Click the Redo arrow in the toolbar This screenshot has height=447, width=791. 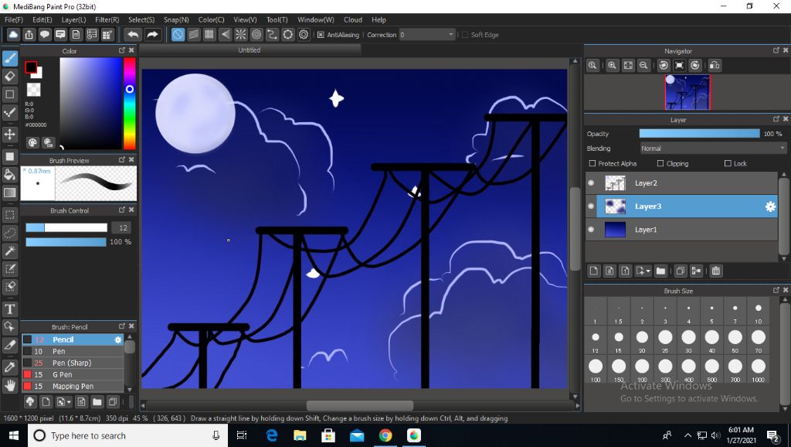152,35
